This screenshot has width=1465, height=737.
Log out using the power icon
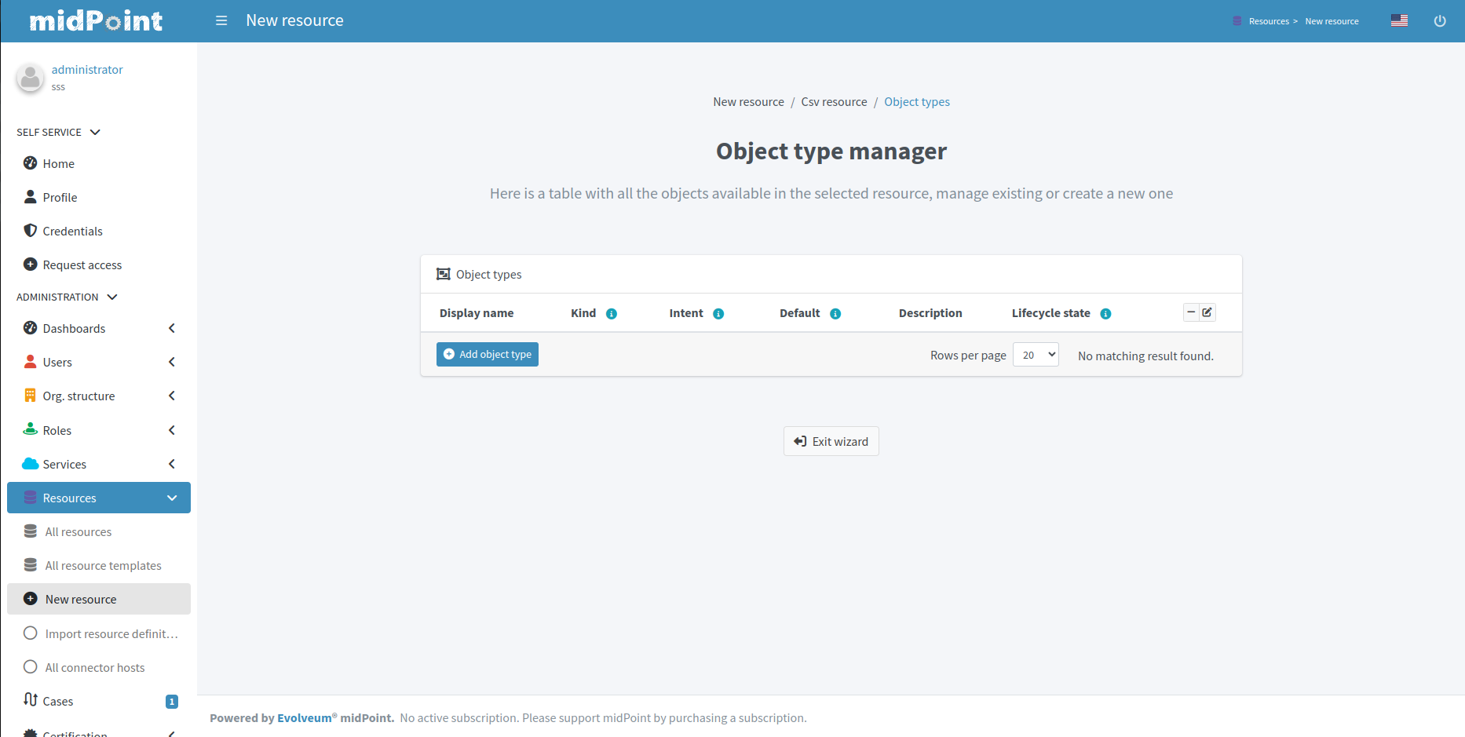[x=1440, y=20]
